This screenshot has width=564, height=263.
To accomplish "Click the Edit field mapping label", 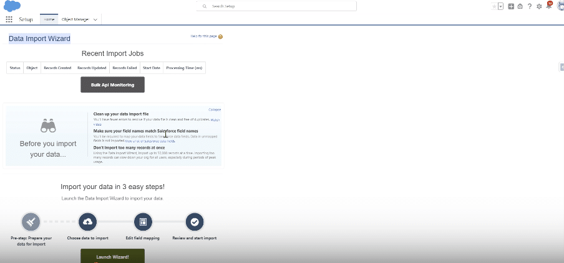I will click(142, 238).
